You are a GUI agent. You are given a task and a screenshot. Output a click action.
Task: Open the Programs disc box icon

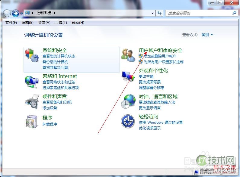pyautogui.click(x=31, y=122)
